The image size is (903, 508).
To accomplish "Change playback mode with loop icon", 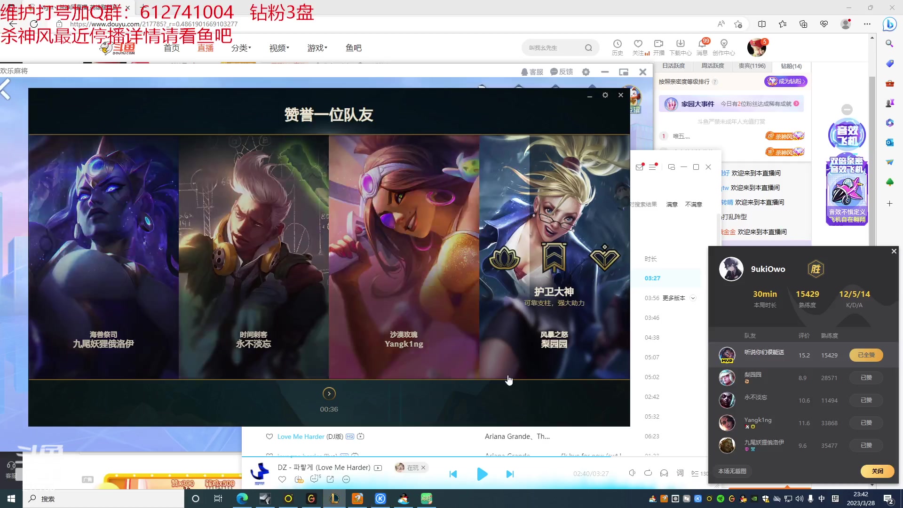I will click(648, 473).
